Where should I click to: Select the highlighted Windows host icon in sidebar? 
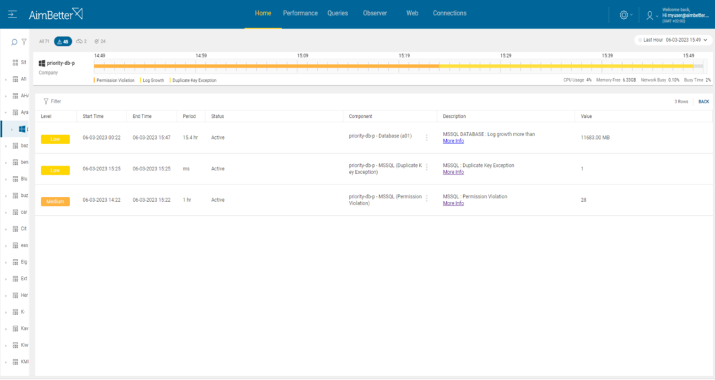pyautogui.click(x=22, y=129)
